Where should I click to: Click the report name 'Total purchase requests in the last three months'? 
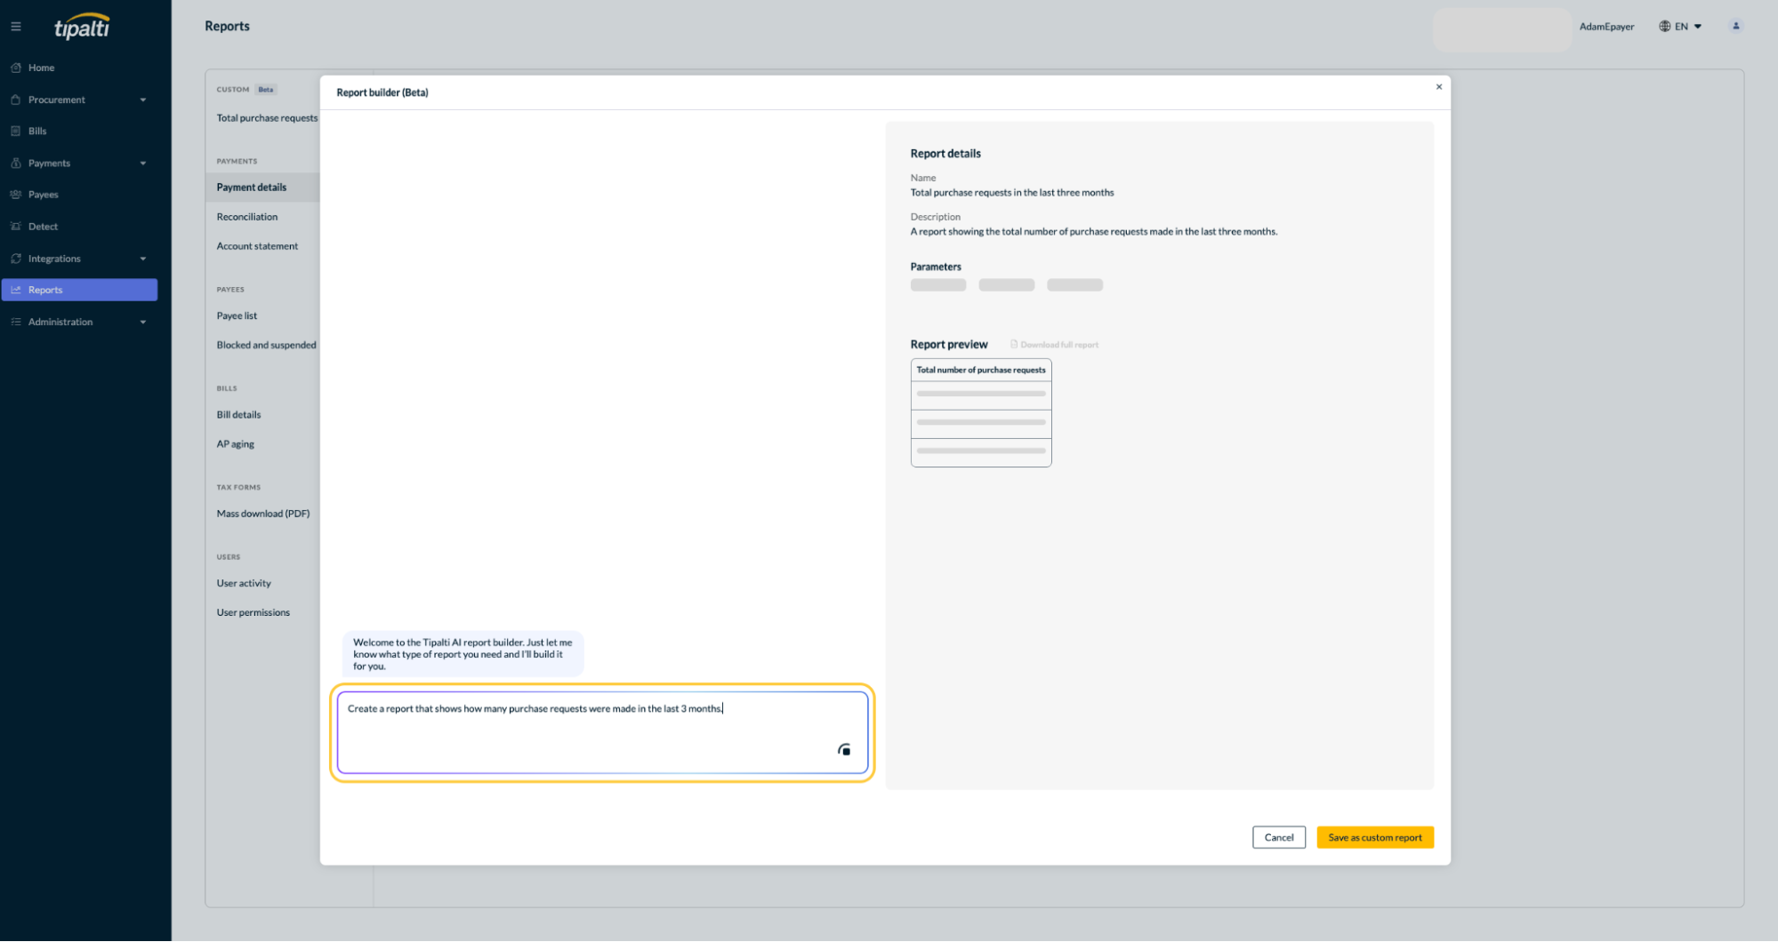pyautogui.click(x=1012, y=193)
